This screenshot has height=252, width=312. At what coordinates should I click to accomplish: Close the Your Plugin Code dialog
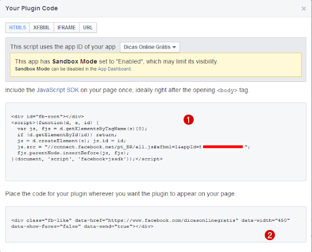303,9
